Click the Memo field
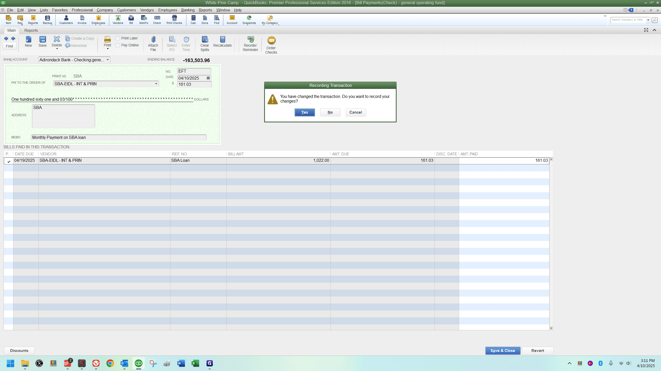This screenshot has height=371, width=661. pyautogui.click(x=119, y=137)
